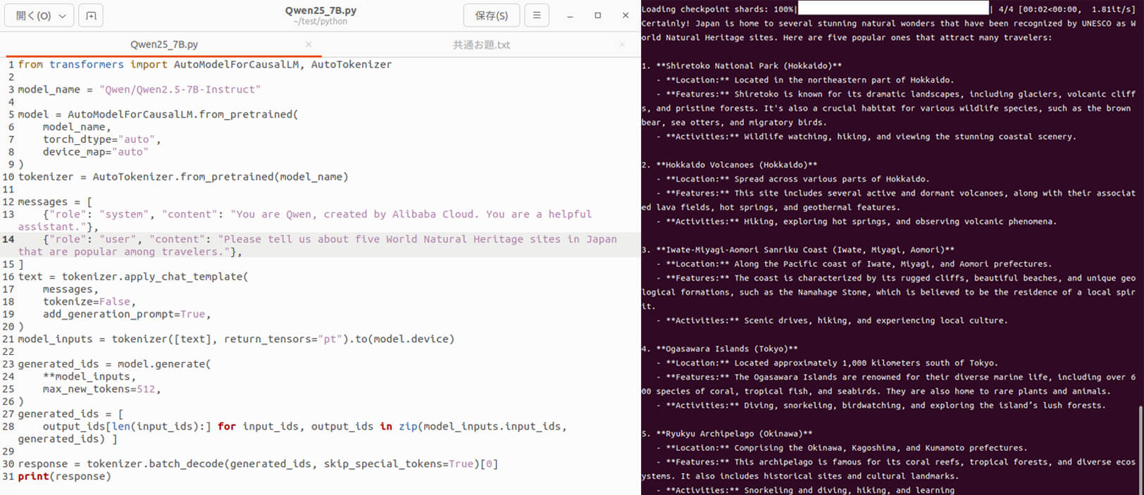Viewport: 1144px width, 495px height.
Task: Click the tokenizer.batch_decode line
Action: tap(258, 464)
